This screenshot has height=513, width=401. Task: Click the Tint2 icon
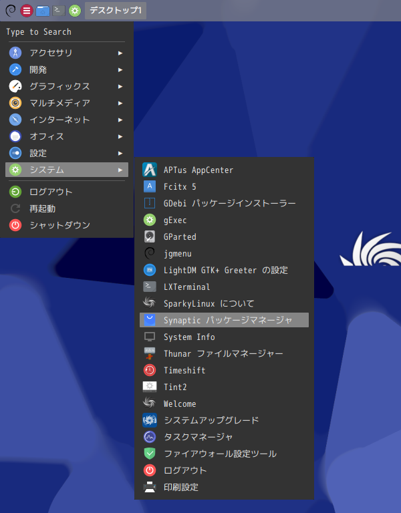coord(150,387)
